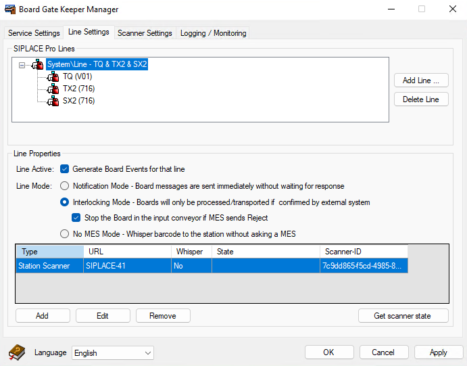The image size is (467, 366).
Task: Confirm with the OK button
Action: click(x=329, y=352)
